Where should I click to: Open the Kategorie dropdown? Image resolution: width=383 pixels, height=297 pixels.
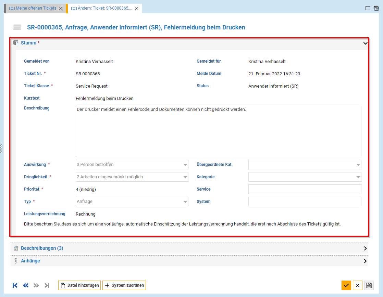[x=358, y=177]
